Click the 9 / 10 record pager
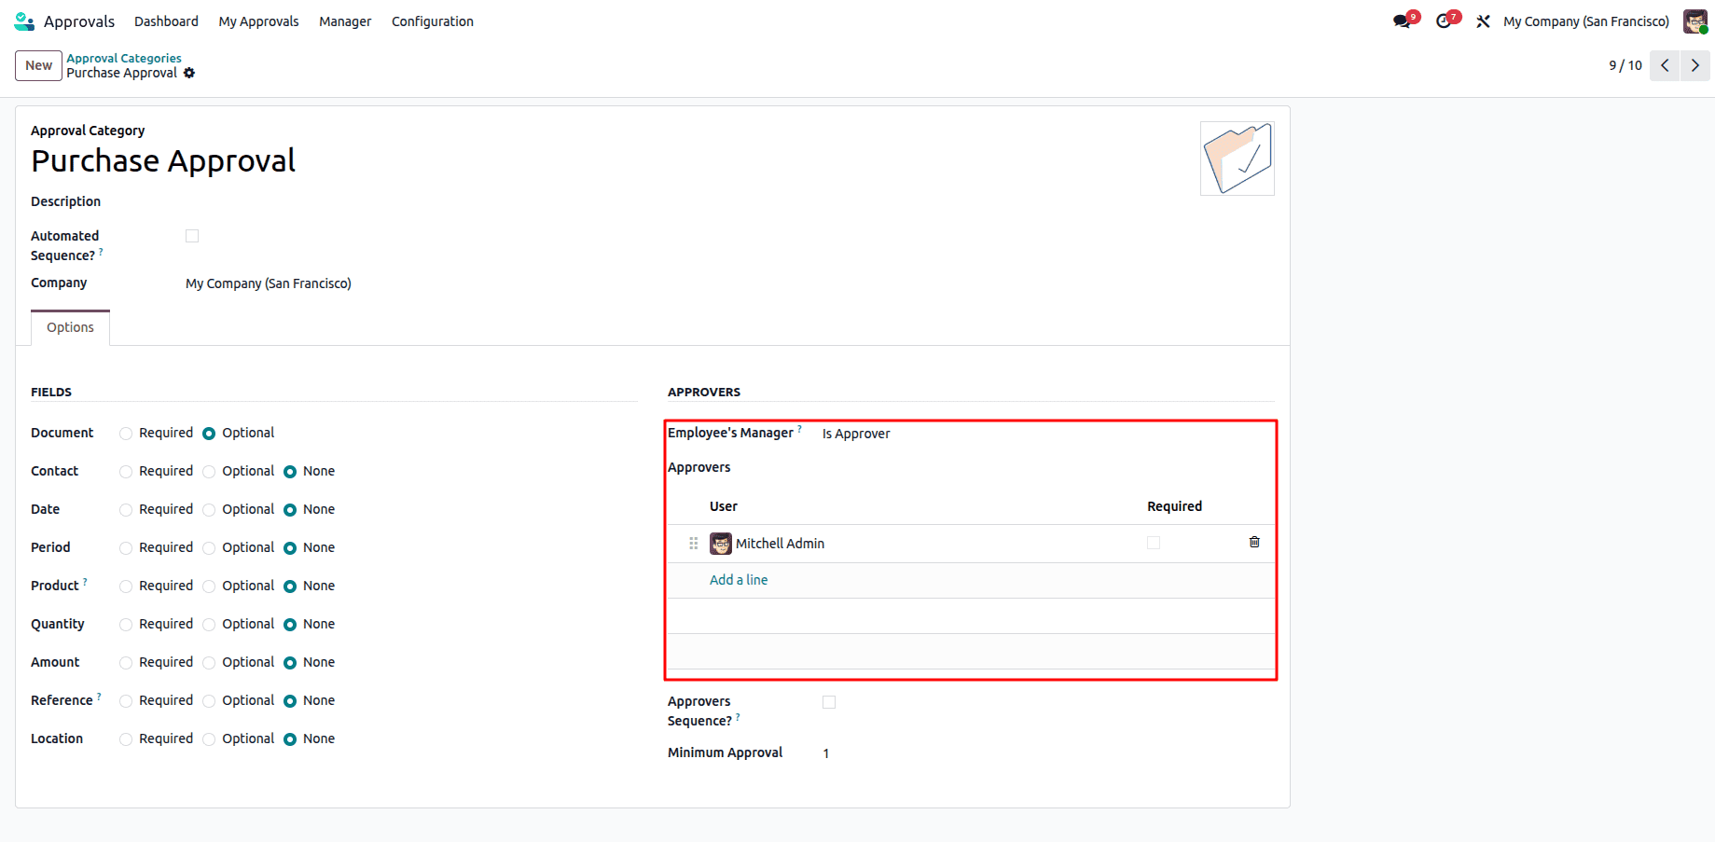This screenshot has height=842, width=1715. point(1625,65)
